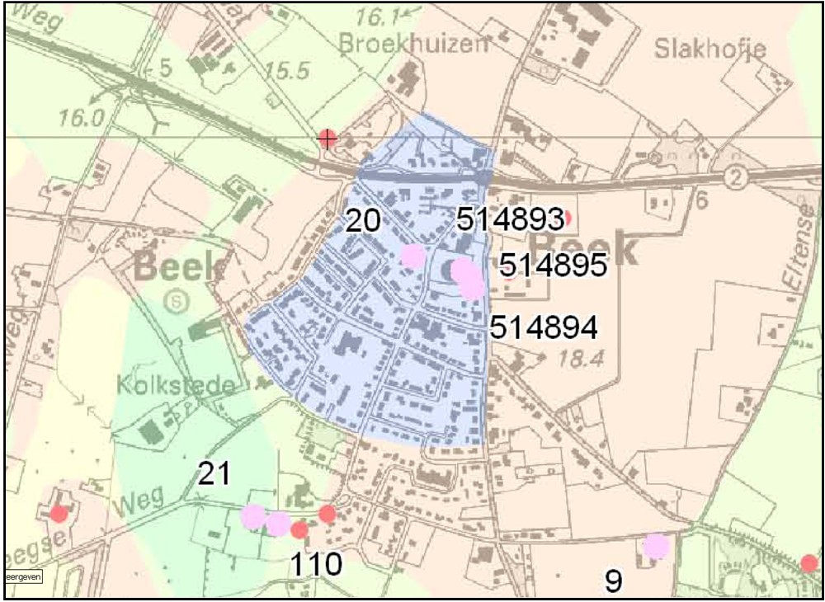Select the red marker directly above label 110
The height and width of the screenshot is (602, 825).
[300, 529]
